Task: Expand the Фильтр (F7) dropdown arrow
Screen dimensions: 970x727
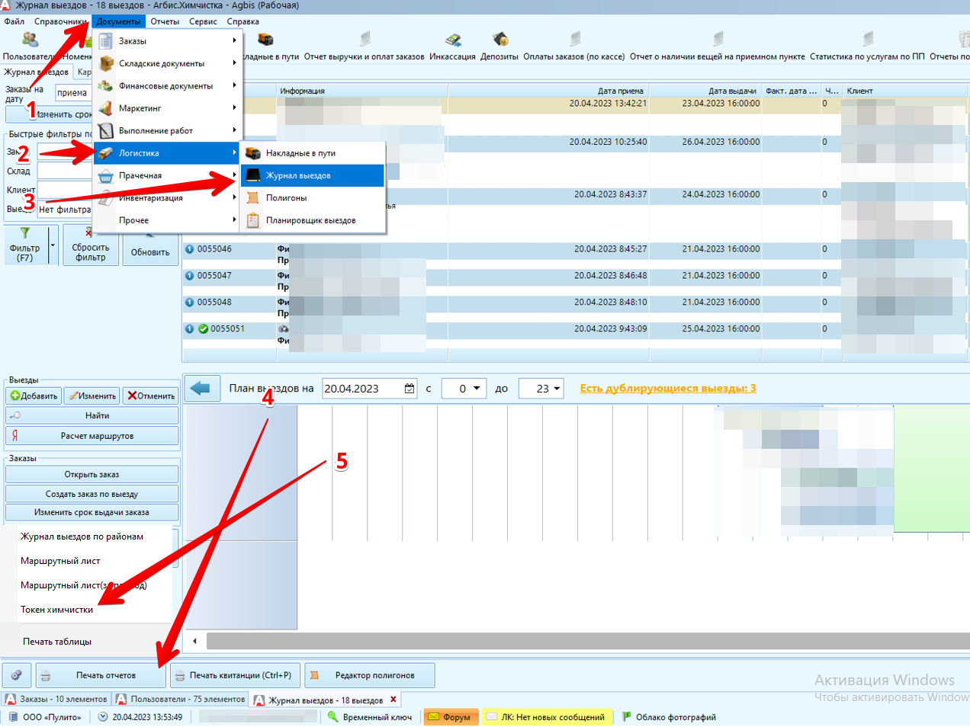Action: pyautogui.click(x=53, y=245)
